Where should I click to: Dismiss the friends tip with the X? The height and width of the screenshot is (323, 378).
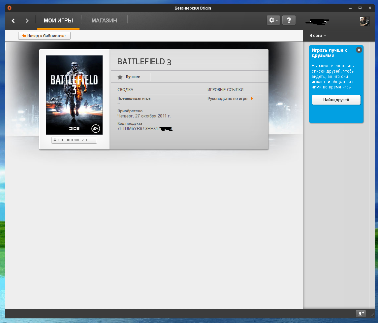(359, 50)
